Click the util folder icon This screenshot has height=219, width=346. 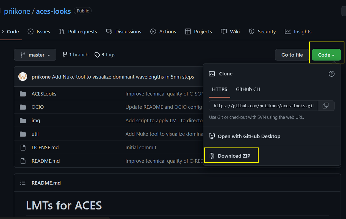click(x=23, y=134)
